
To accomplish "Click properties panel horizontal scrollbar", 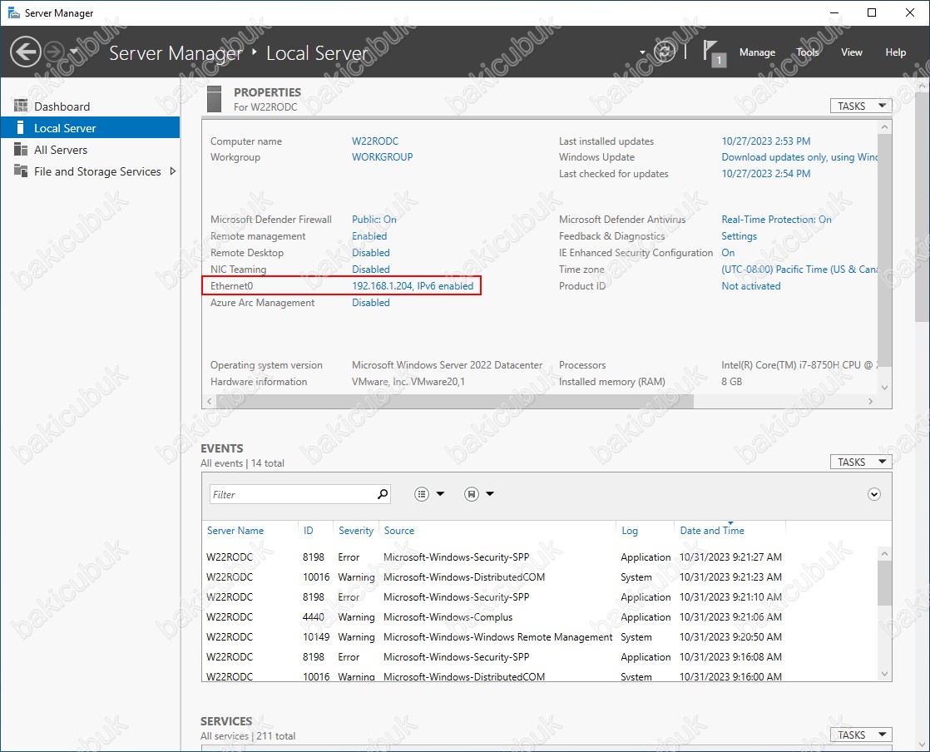I will click(x=455, y=402).
